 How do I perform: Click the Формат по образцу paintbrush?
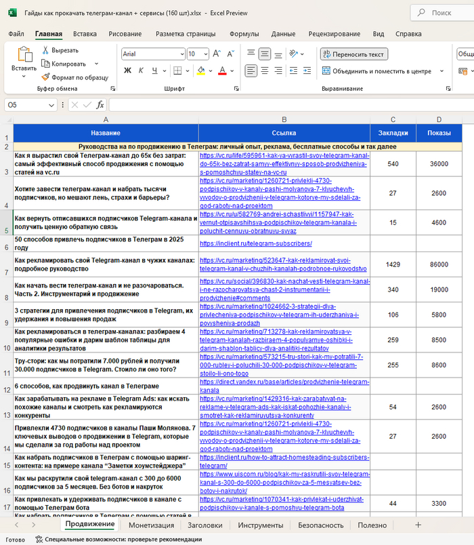point(45,77)
